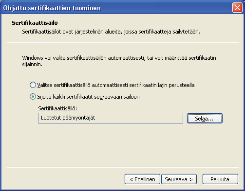This screenshot has width=245, height=191.
Task: Click the 'Luotetut päämyöntäjät' store field
Action: click(x=111, y=118)
